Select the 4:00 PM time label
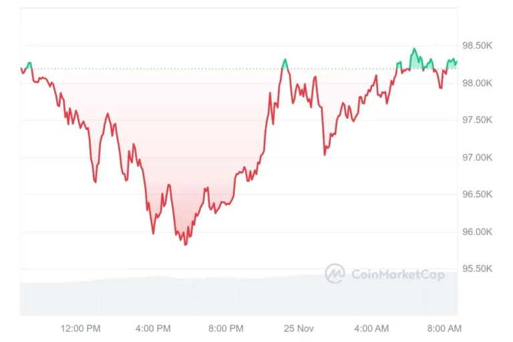The height and width of the screenshot is (342, 513). pos(153,328)
